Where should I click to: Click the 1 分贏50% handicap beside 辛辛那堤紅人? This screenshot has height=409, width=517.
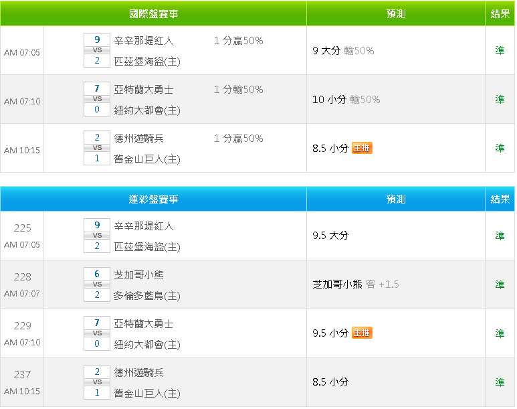(238, 41)
